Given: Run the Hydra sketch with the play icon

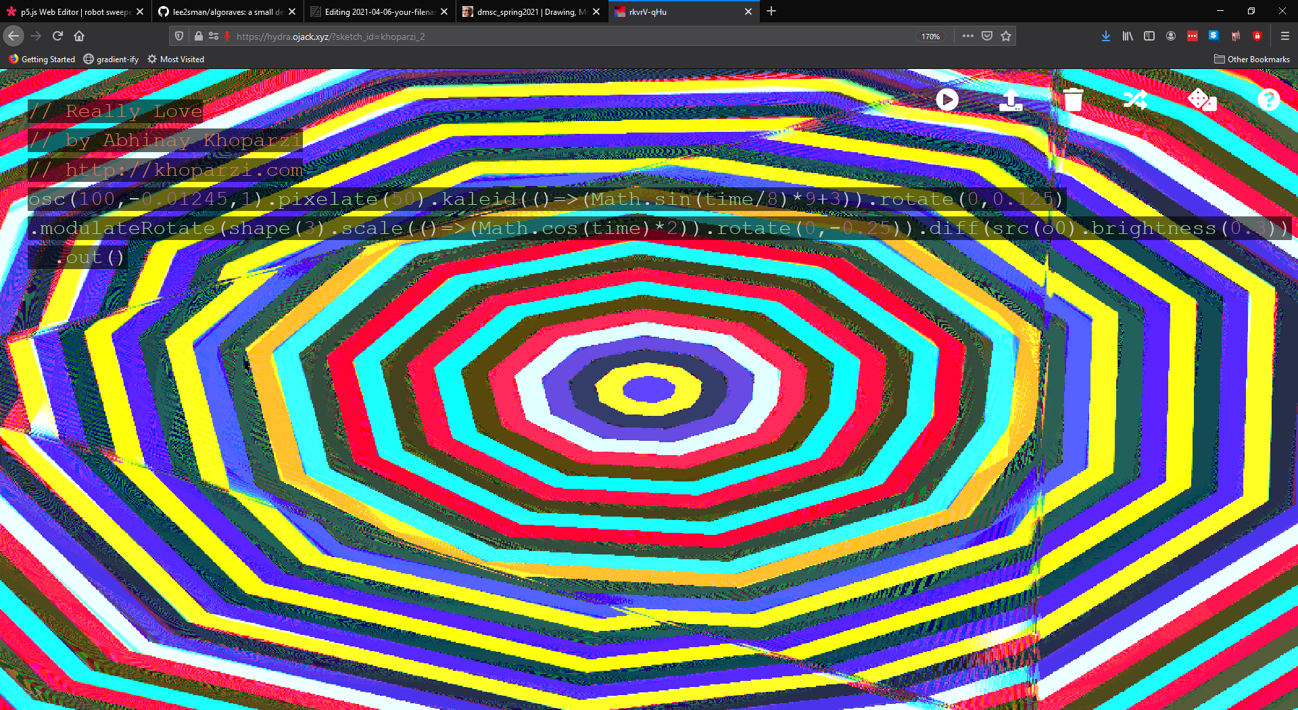Looking at the screenshot, I should tap(946, 100).
